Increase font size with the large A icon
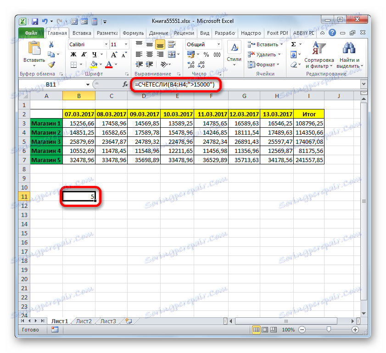This screenshot has width=386, height=353. click(114, 54)
